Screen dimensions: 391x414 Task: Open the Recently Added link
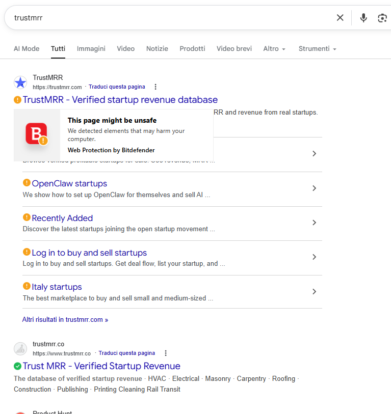[x=62, y=218]
